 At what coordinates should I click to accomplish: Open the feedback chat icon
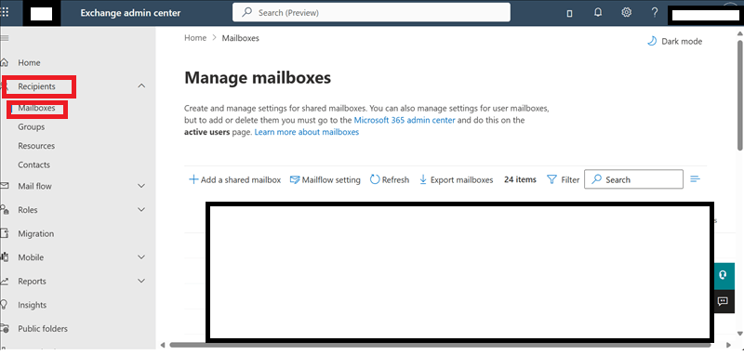(723, 300)
